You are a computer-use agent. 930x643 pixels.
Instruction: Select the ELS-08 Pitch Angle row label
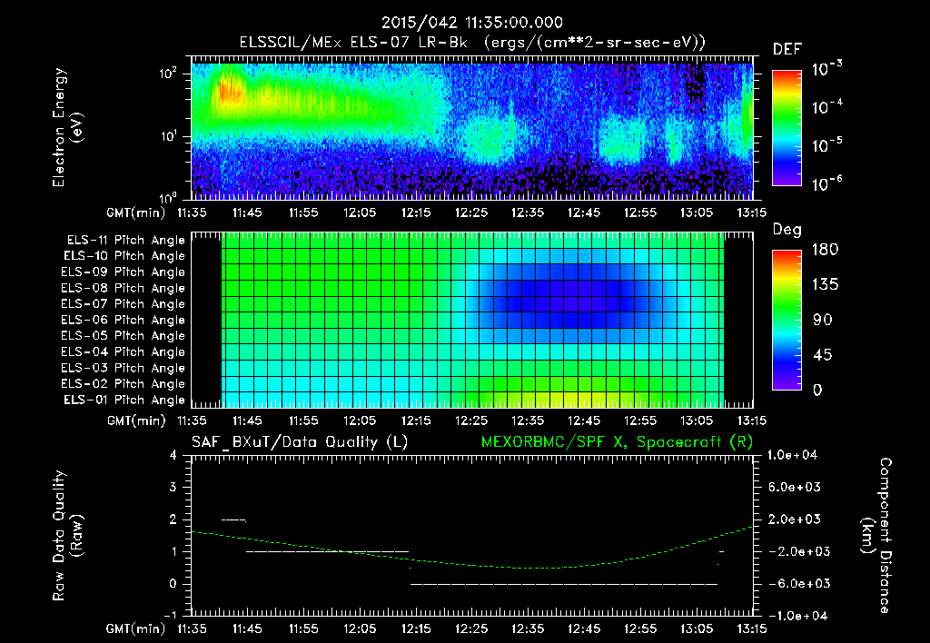pyautogui.click(x=124, y=288)
